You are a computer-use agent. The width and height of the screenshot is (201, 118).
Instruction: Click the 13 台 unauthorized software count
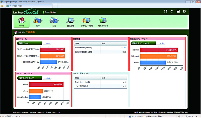click(x=48, y=78)
